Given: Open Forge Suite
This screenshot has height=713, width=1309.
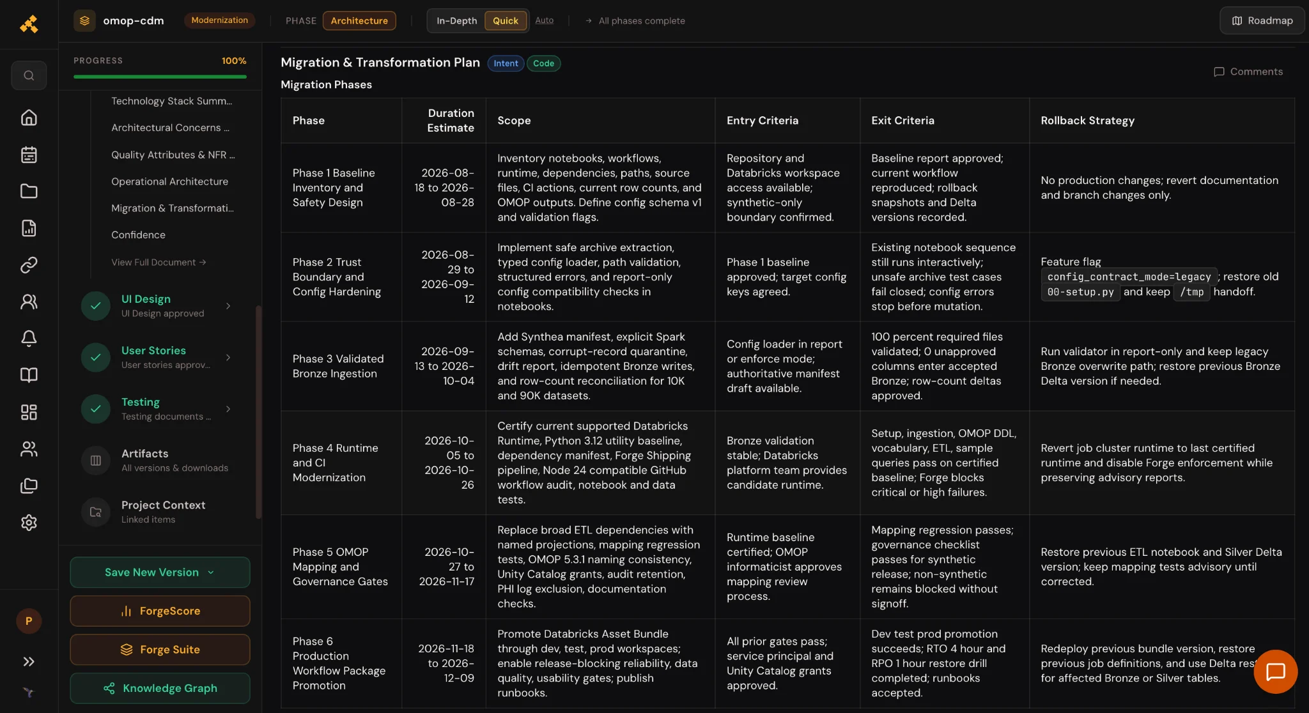Looking at the screenshot, I should click(x=160, y=650).
